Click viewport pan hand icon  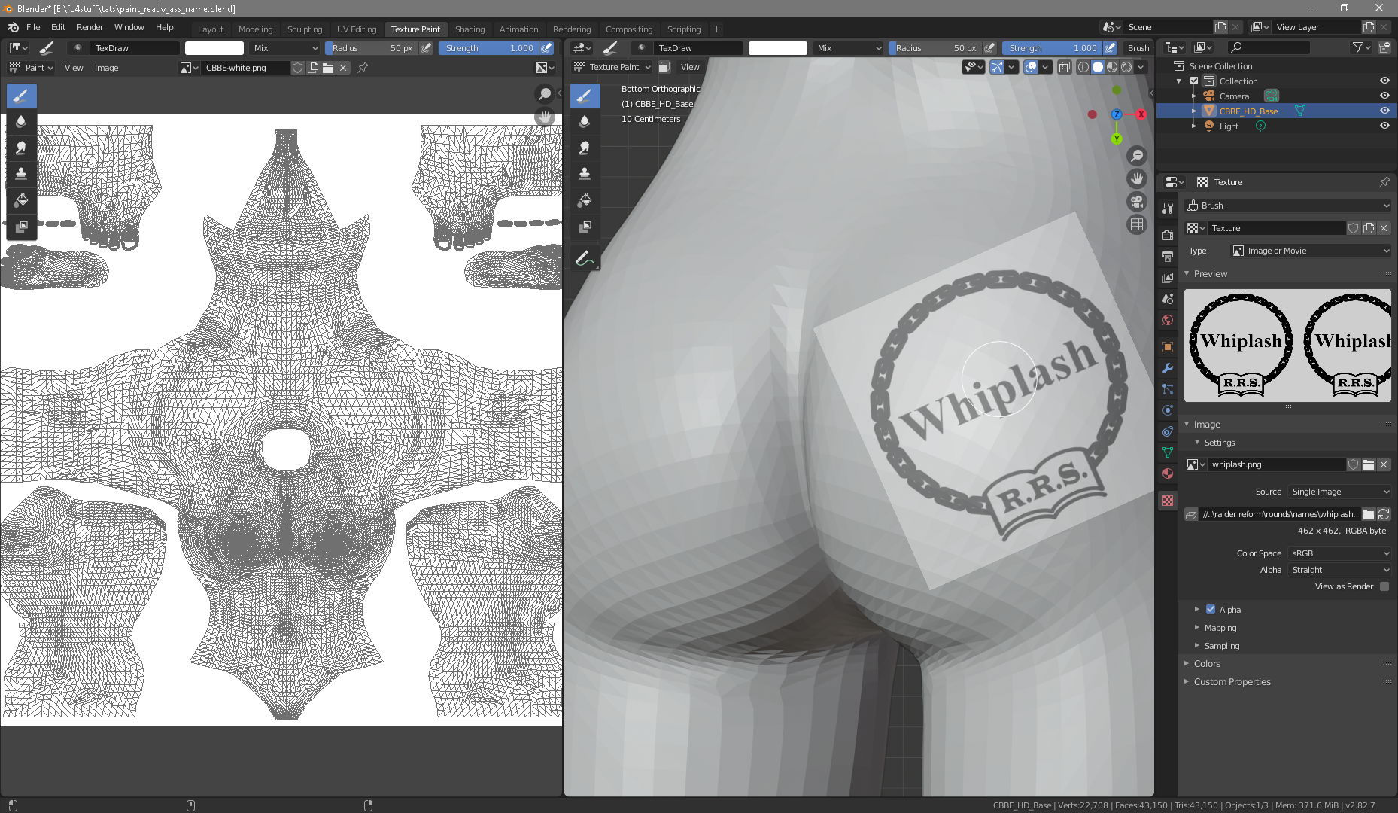pos(1137,178)
